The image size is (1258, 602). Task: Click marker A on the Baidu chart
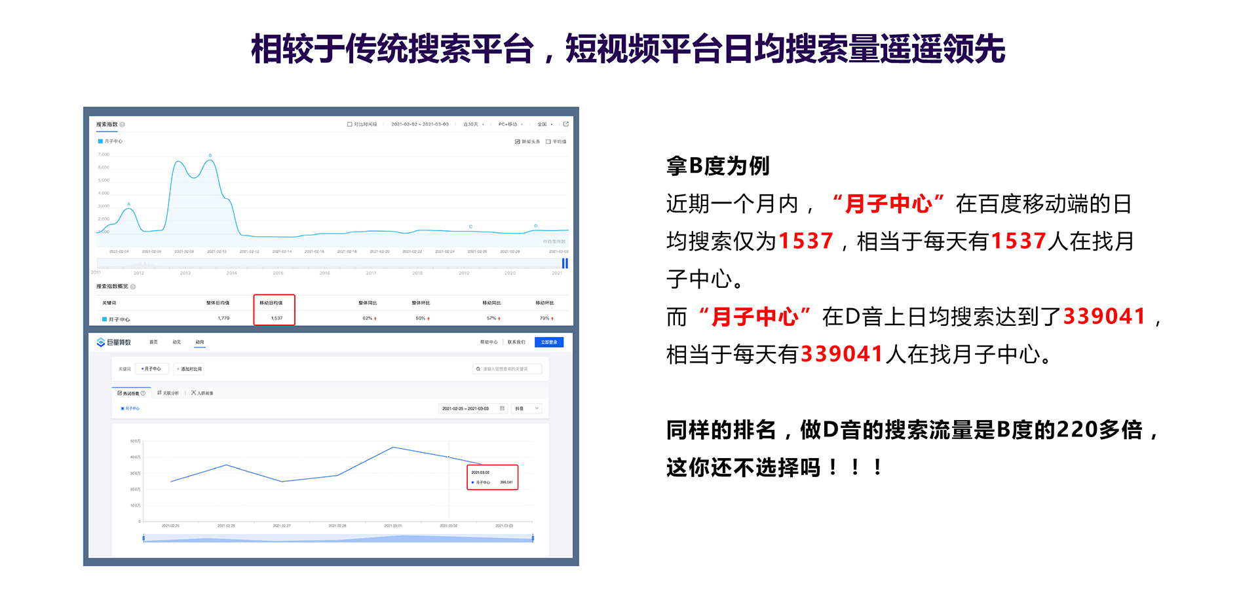[x=128, y=204]
